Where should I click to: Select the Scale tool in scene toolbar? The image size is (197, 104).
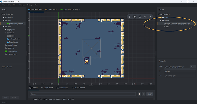pos(140,17)
